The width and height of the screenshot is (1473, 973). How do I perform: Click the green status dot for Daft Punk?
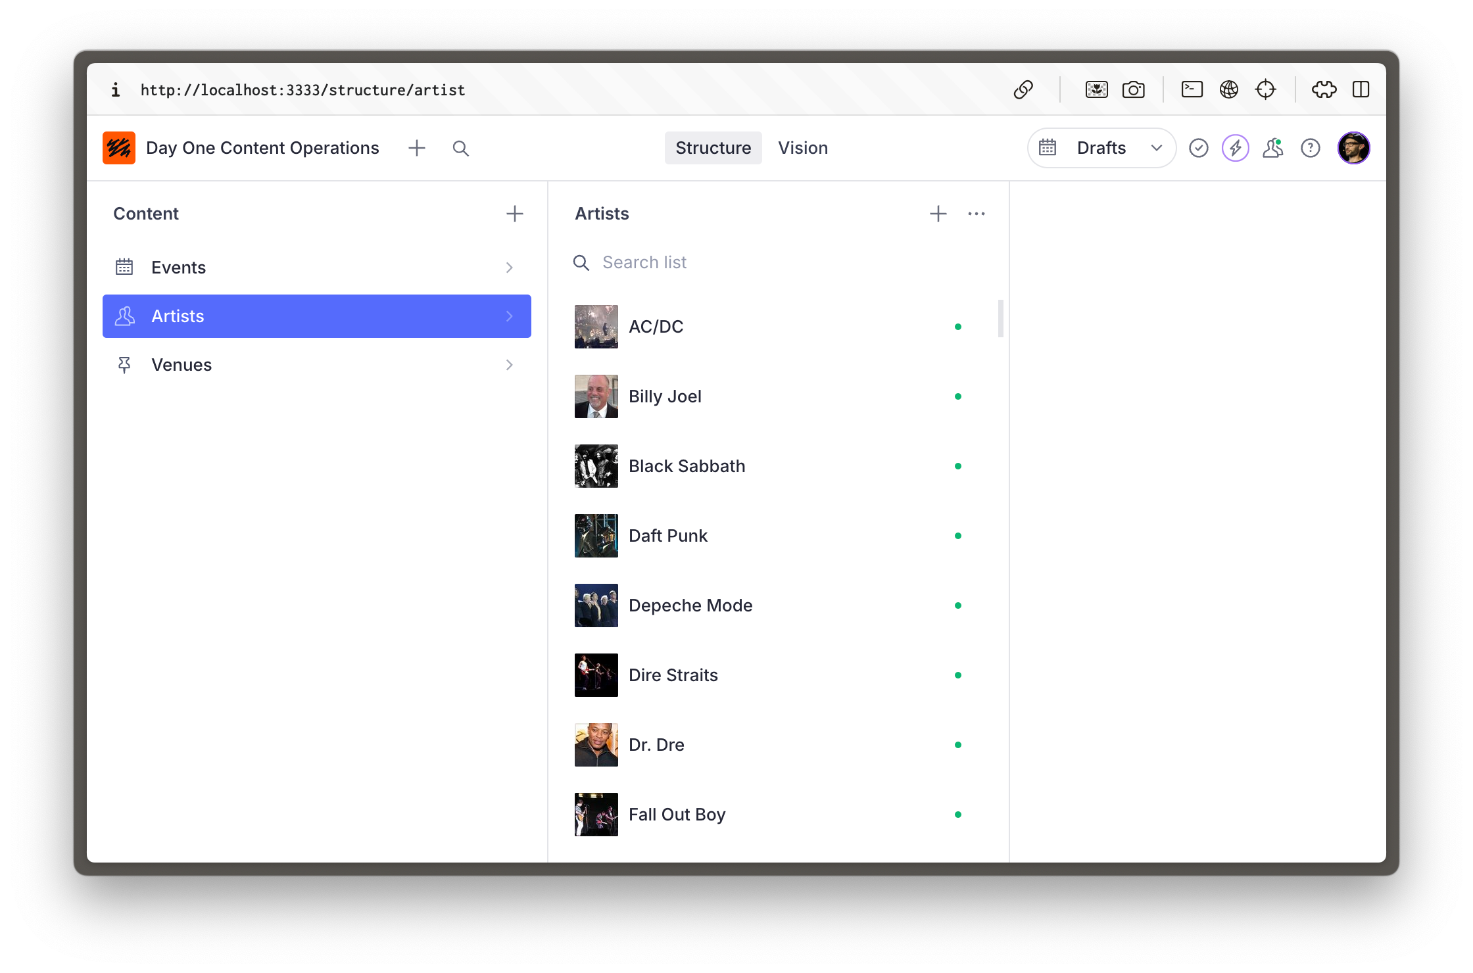958,536
